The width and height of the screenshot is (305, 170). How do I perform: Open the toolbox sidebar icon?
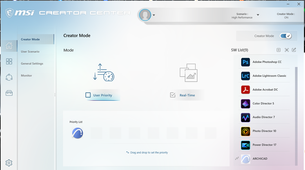[9, 93]
